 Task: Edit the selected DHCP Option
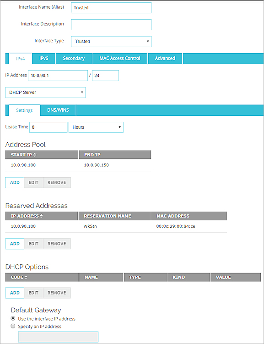pos(33,293)
